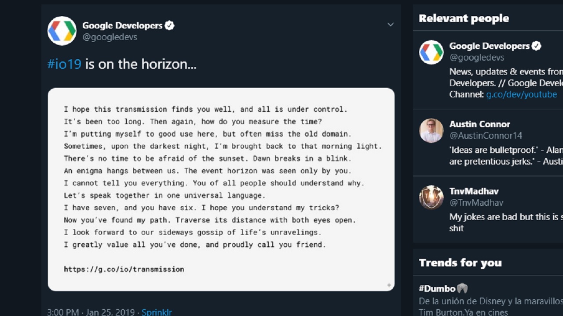Open the Sprinklr source link
The width and height of the screenshot is (563, 316).
[157, 312]
